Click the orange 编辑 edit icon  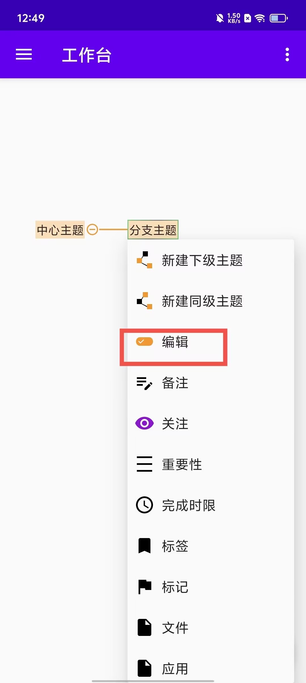[144, 341]
